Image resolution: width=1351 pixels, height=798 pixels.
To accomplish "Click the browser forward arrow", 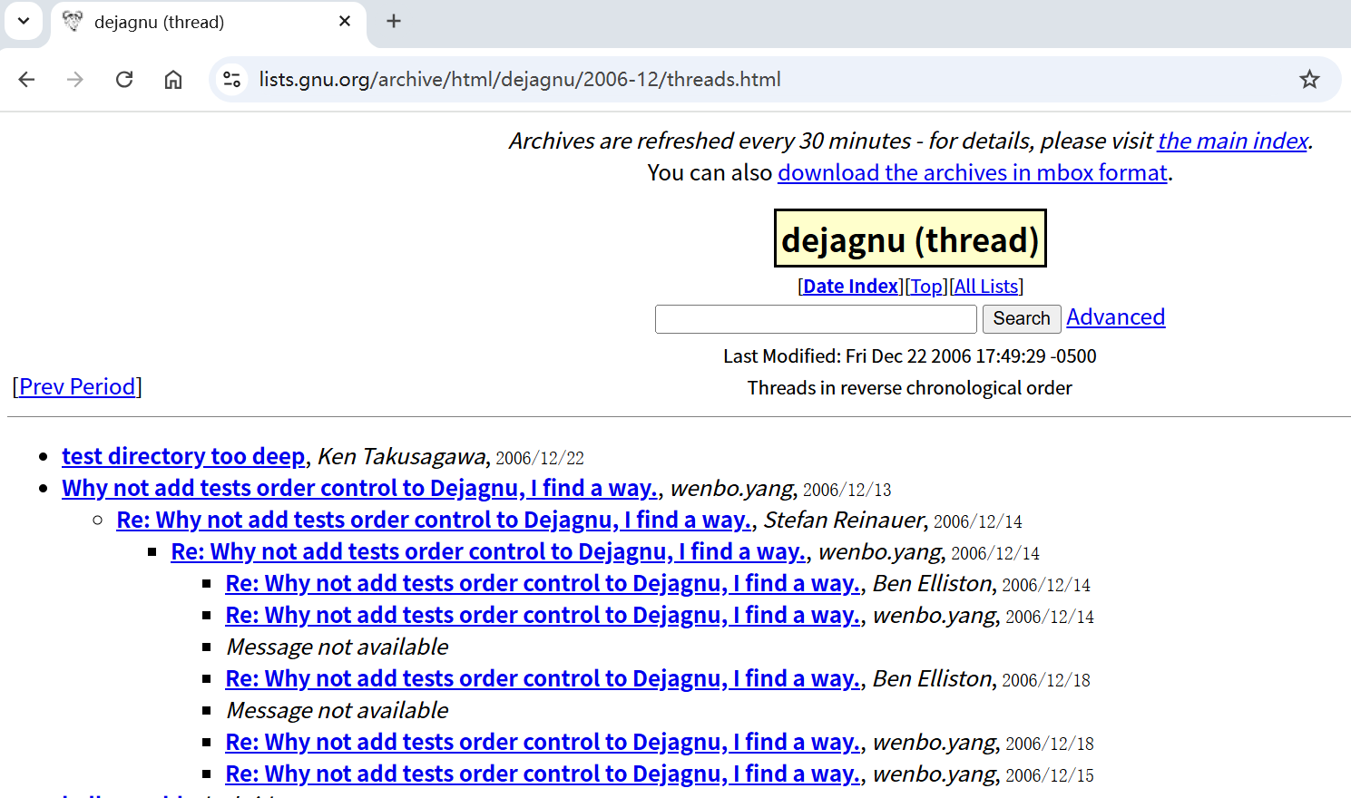I will pos(75,80).
